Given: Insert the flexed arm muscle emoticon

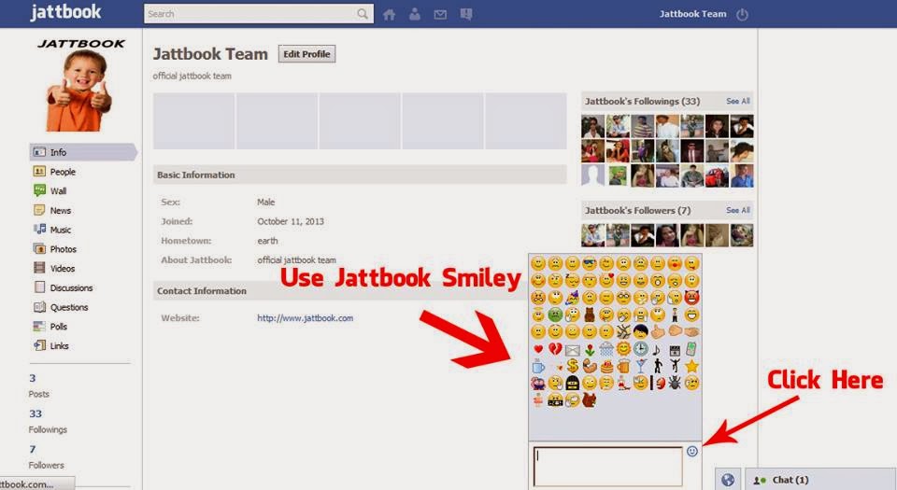Looking at the screenshot, I should coord(590,366).
